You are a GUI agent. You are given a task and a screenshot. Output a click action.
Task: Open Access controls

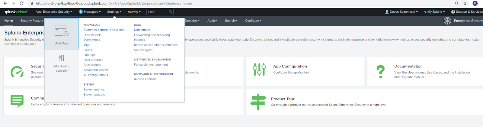coord(145,79)
